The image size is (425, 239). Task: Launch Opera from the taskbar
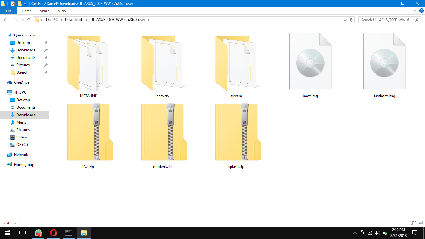(x=53, y=232)
